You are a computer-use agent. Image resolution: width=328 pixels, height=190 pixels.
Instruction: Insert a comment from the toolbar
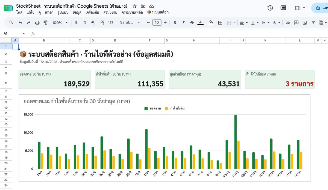click(x=296, y=23)
